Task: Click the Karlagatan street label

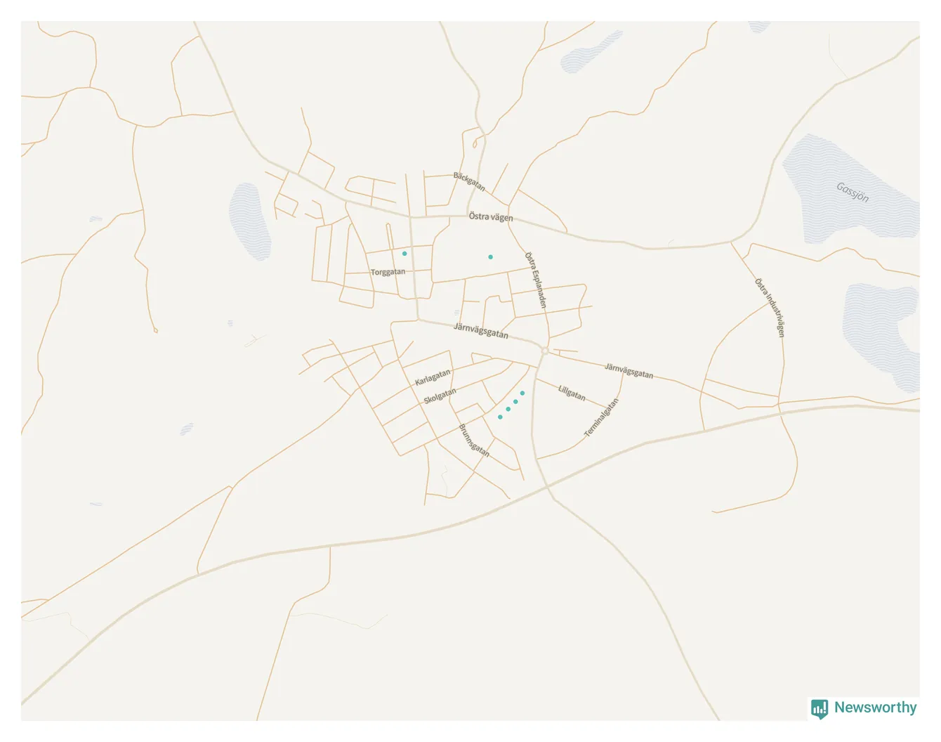Action: tap(433, 377)
